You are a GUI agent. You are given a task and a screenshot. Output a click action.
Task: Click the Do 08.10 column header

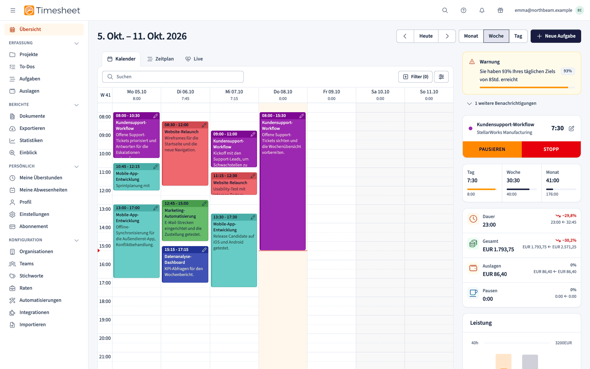[x=283, y=95]
